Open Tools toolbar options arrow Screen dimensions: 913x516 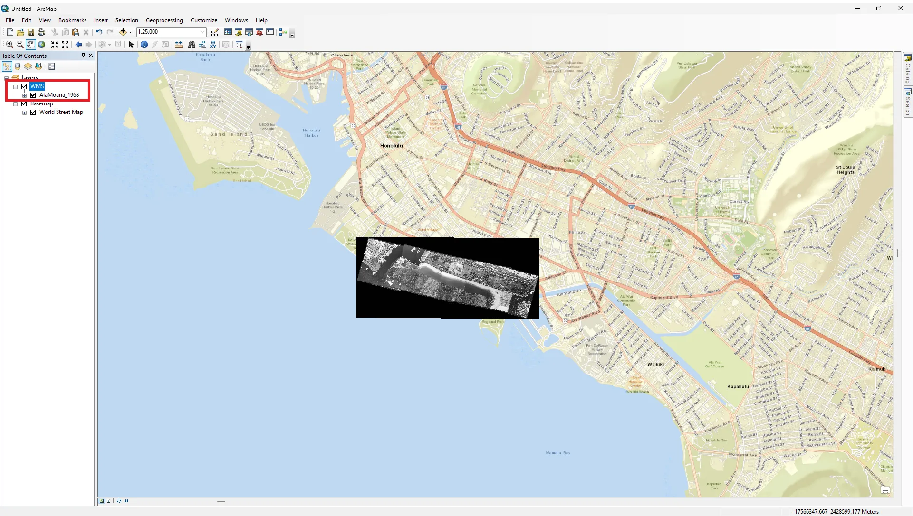coord(248,46)
